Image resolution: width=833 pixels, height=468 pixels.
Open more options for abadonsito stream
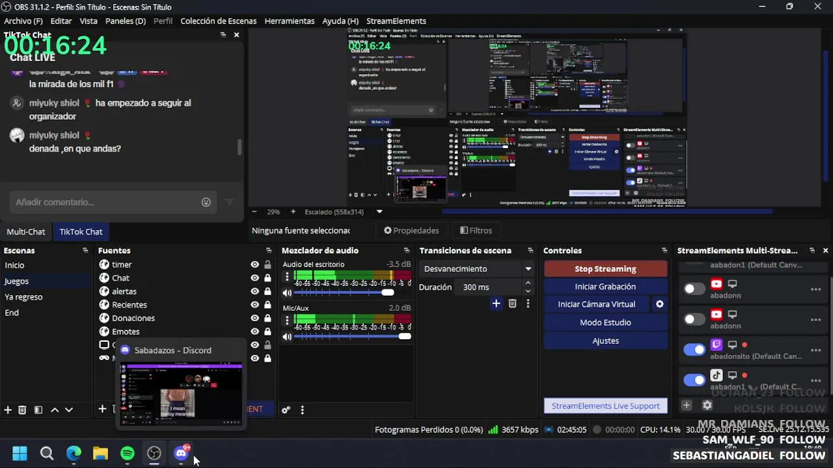[x=815, y=350]
